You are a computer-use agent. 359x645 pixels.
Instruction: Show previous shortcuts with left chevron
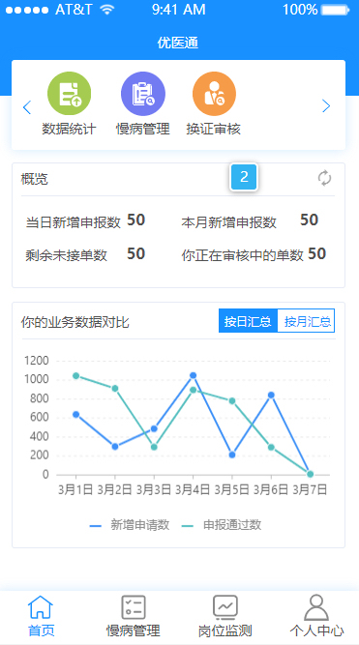click(27, 107)
